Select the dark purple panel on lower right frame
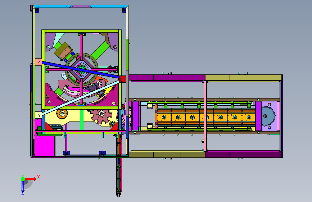The width and height of the screenshot is (312, 202). (243, 155)
